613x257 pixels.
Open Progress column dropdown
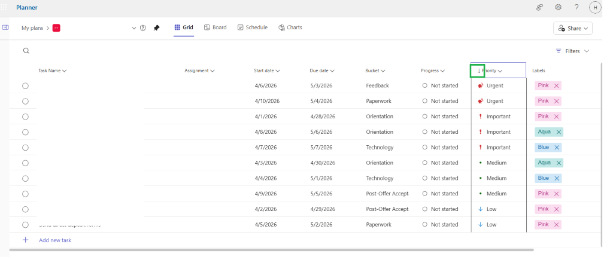coord(442,71)
